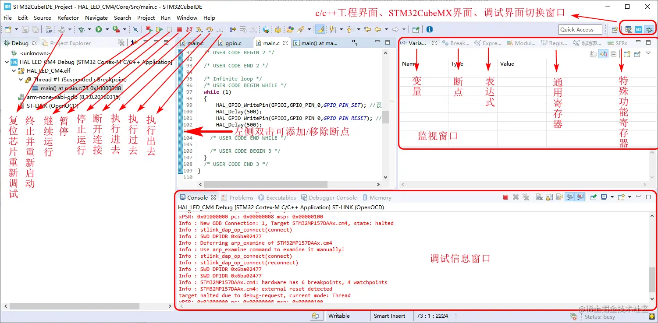
Task: Toggle Word Wrap in Console toolbar
Action: coord(559,197)
